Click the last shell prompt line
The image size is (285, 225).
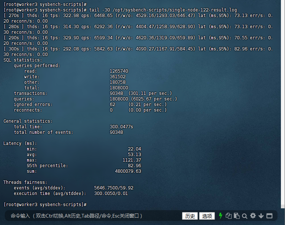tap(45, 205)
